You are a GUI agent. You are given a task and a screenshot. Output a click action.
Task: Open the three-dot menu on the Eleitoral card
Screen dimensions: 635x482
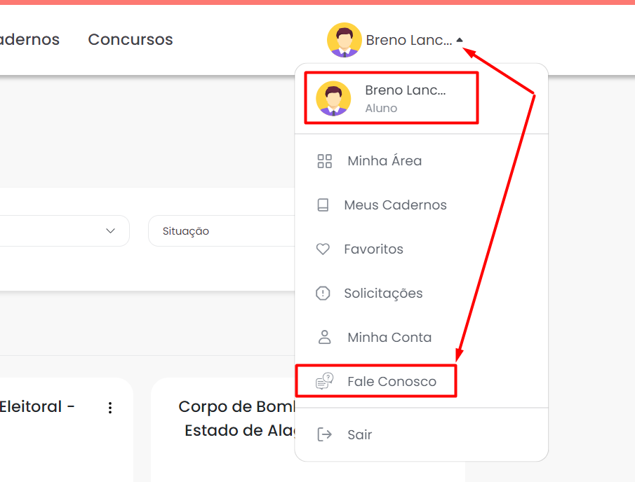coord(109,408)
